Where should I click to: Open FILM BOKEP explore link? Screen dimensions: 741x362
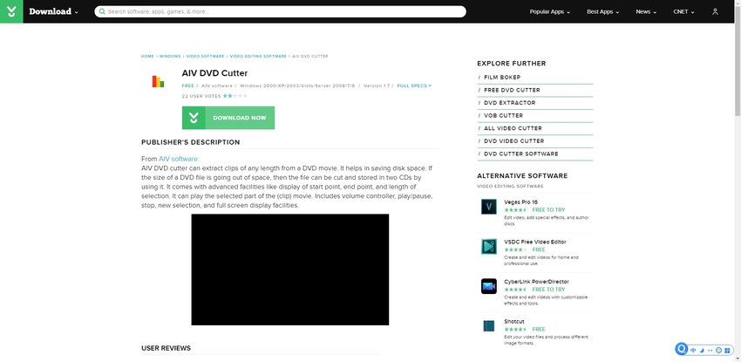click(x=502, y=77)
